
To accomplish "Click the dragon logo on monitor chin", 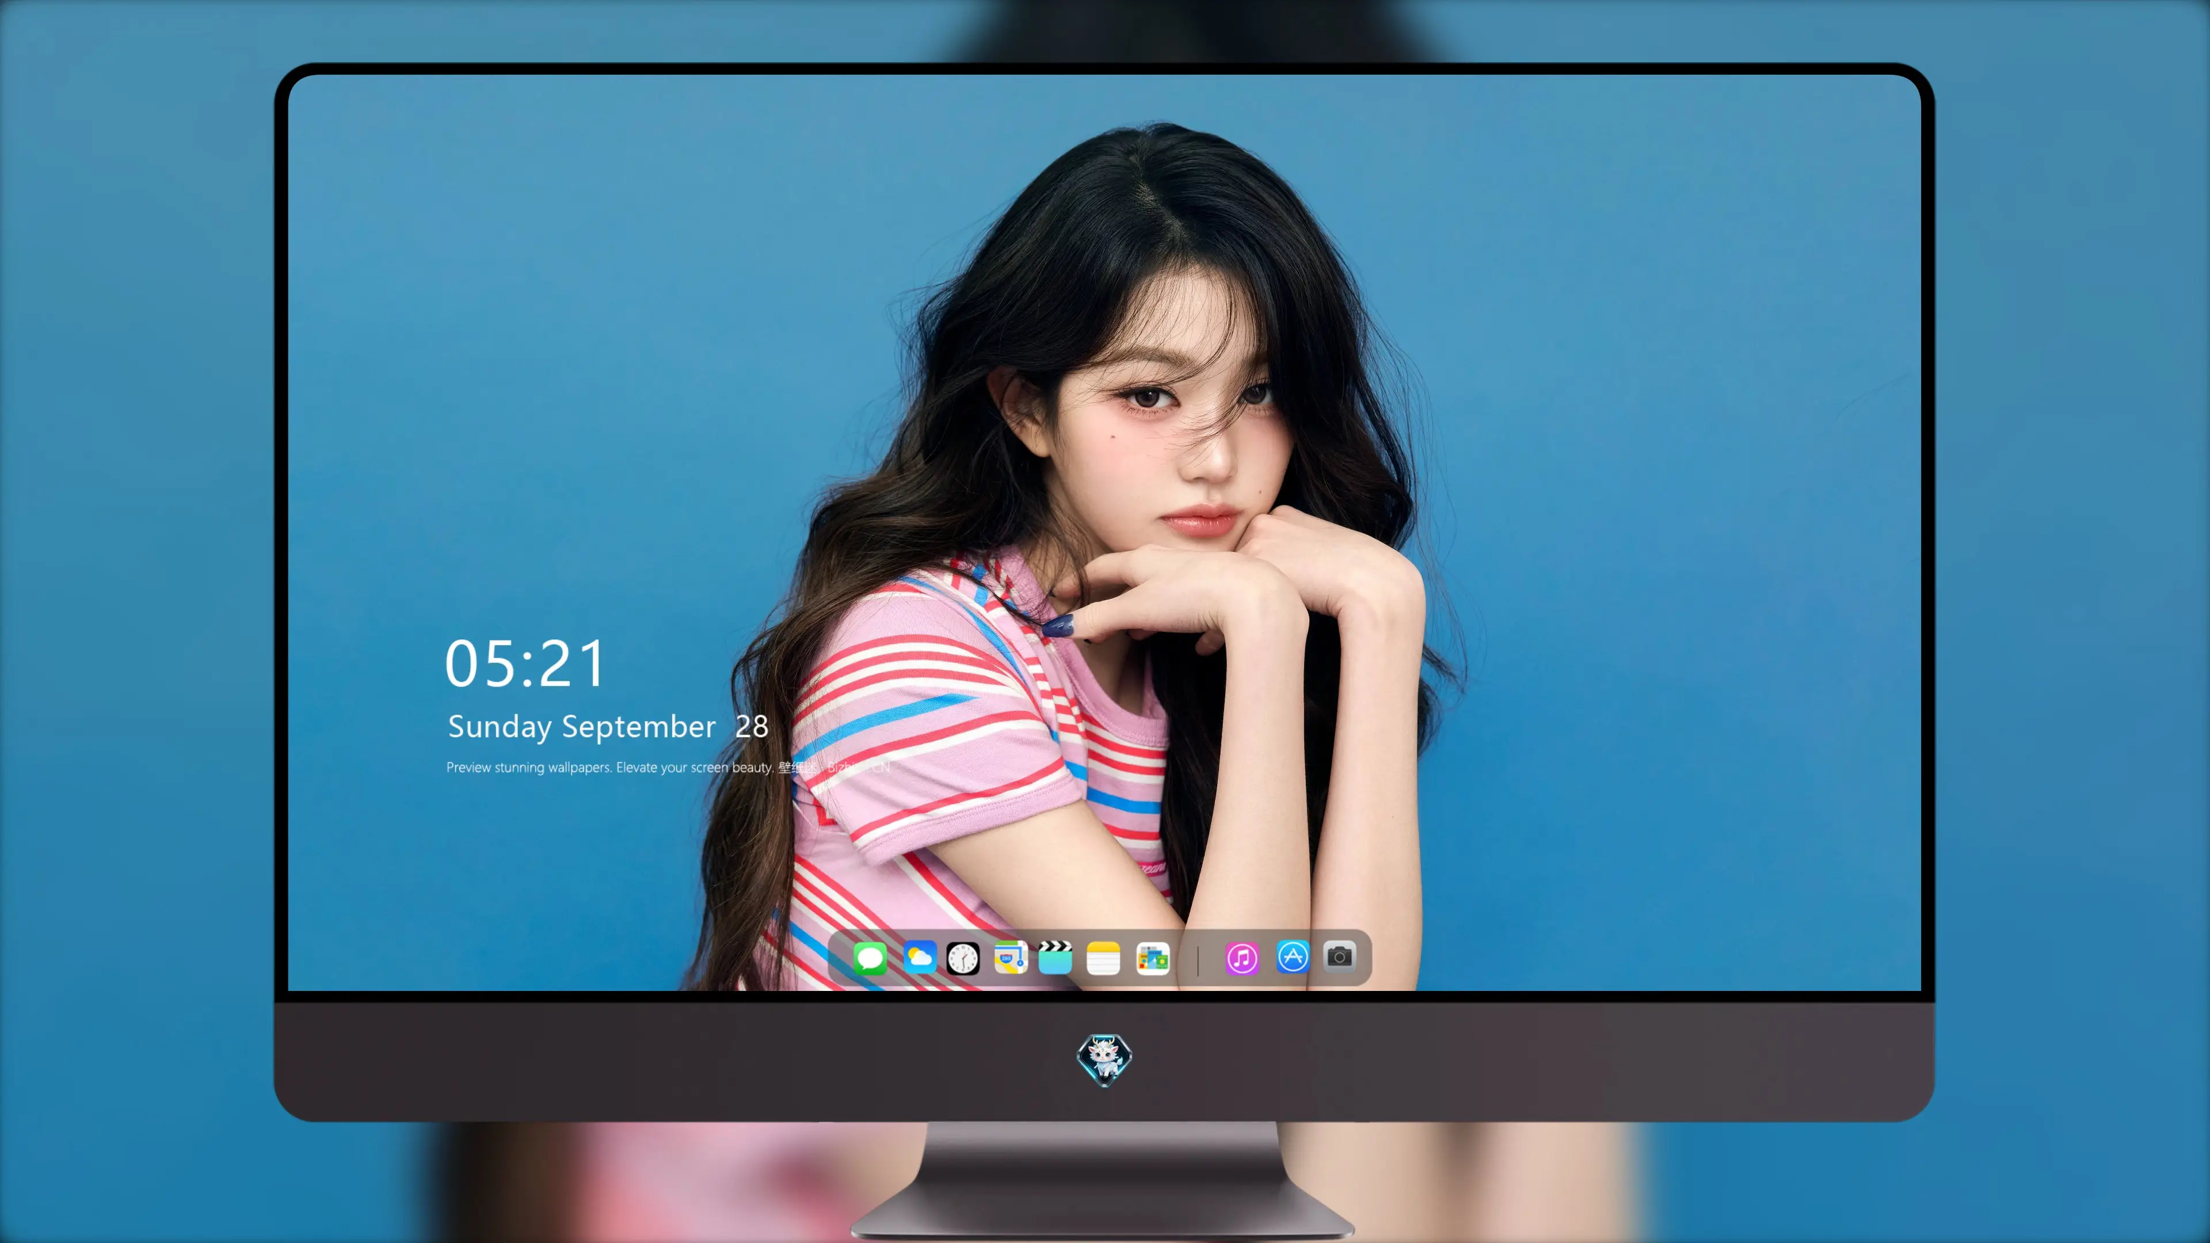I will (1104, 1059).
